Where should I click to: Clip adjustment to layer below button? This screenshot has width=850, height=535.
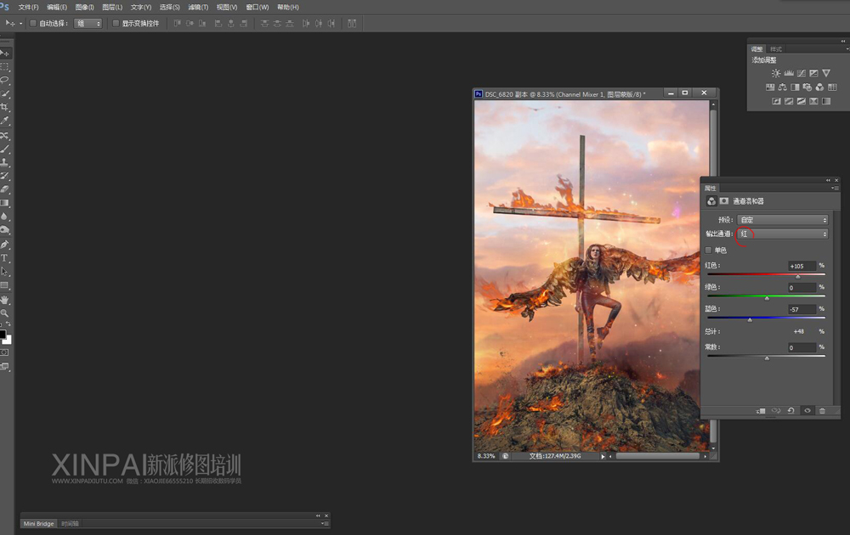click(761, 411)
